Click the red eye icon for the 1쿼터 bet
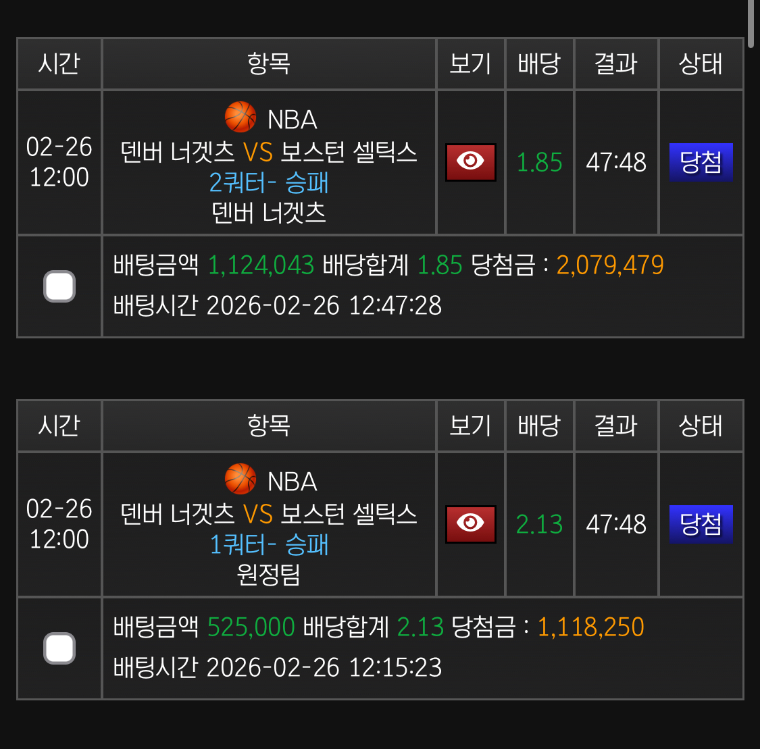 point(470,524)
